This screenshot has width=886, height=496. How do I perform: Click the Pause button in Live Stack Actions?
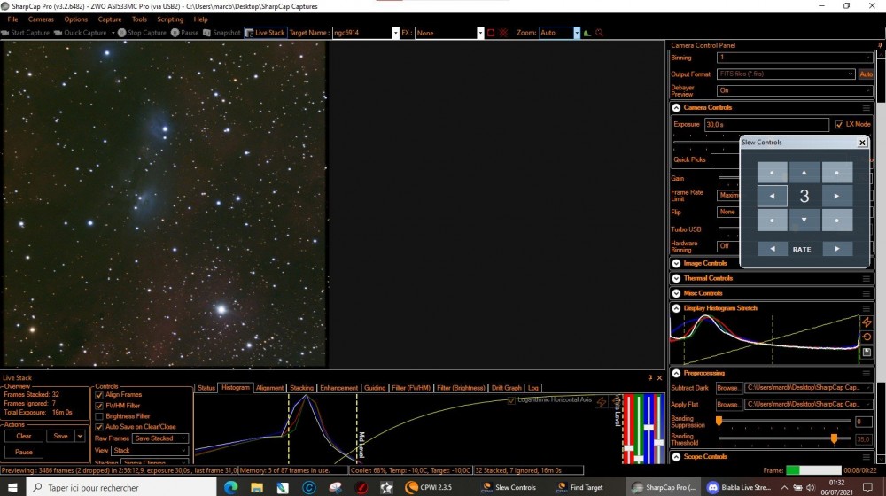[24, 452]
